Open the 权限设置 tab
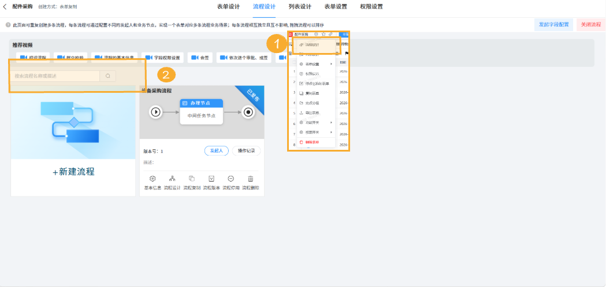Screen dimensions: 606x287 (x=371, y=7)
